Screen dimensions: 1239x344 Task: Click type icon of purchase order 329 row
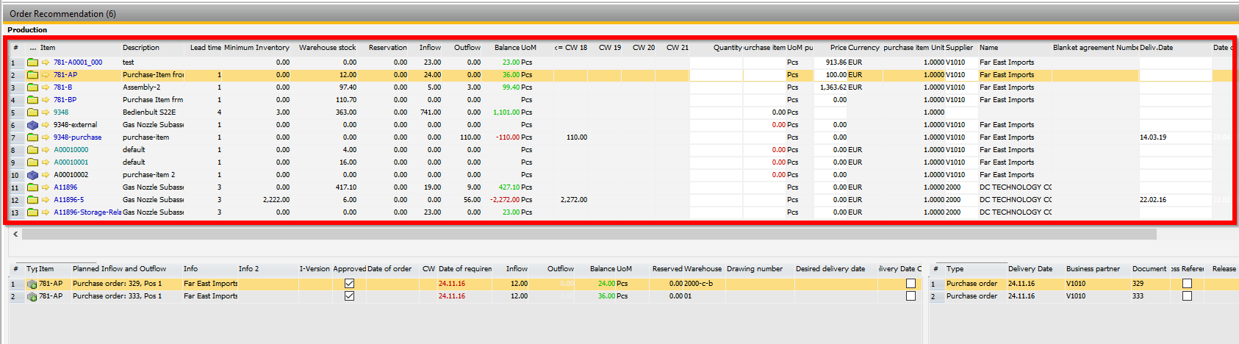tap(32, 284)
